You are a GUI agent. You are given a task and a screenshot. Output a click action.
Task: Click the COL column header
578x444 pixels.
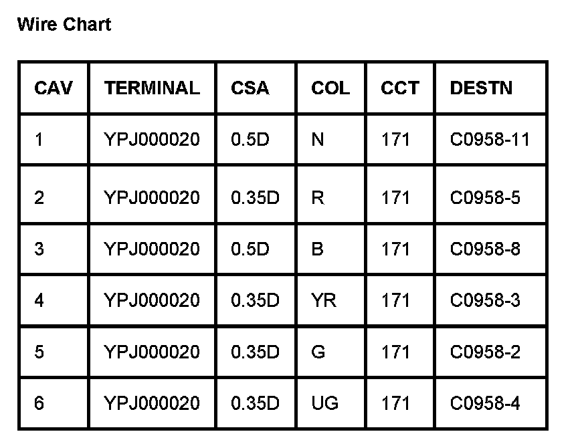click(x=330, y=88)
